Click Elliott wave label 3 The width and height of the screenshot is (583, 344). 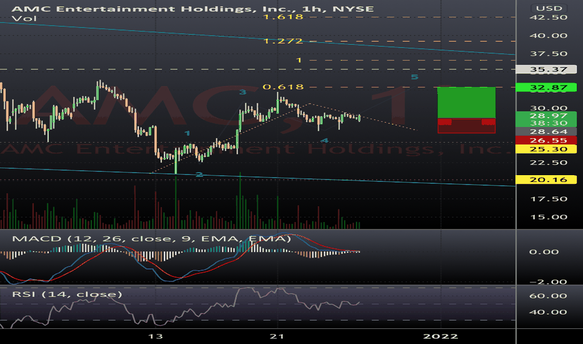[x=243, y=92]
